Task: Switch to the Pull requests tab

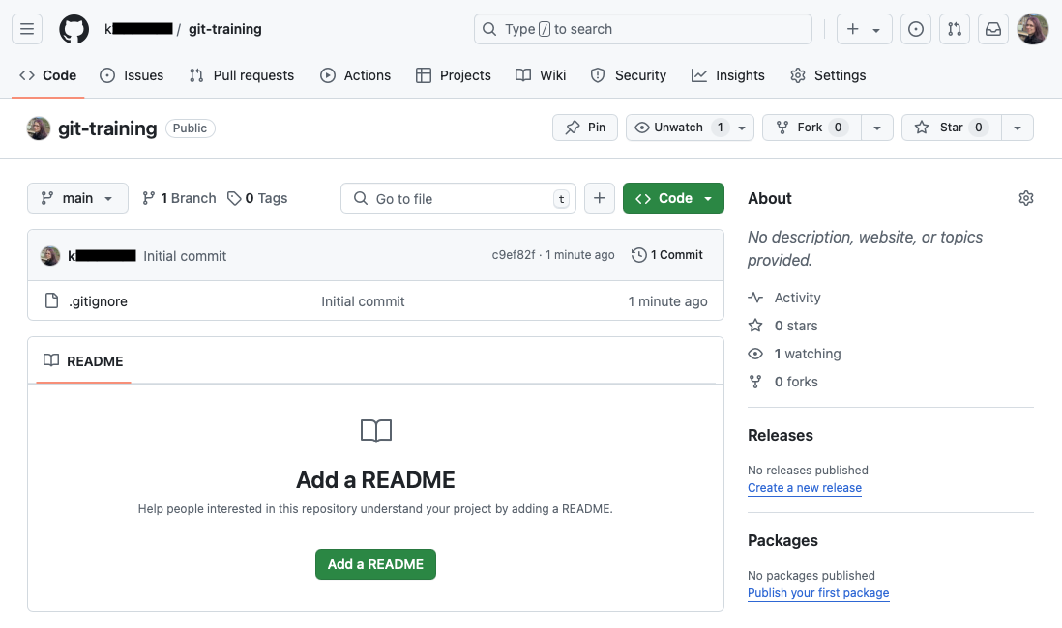Action: pyautogui.click(x=241, y=75)
